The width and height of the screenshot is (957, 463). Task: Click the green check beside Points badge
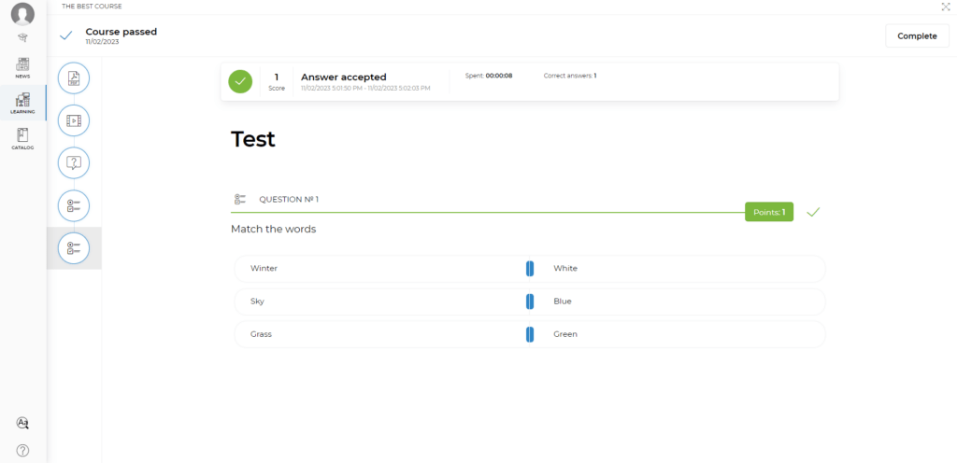pyautogui.click(x=813, y=212)
